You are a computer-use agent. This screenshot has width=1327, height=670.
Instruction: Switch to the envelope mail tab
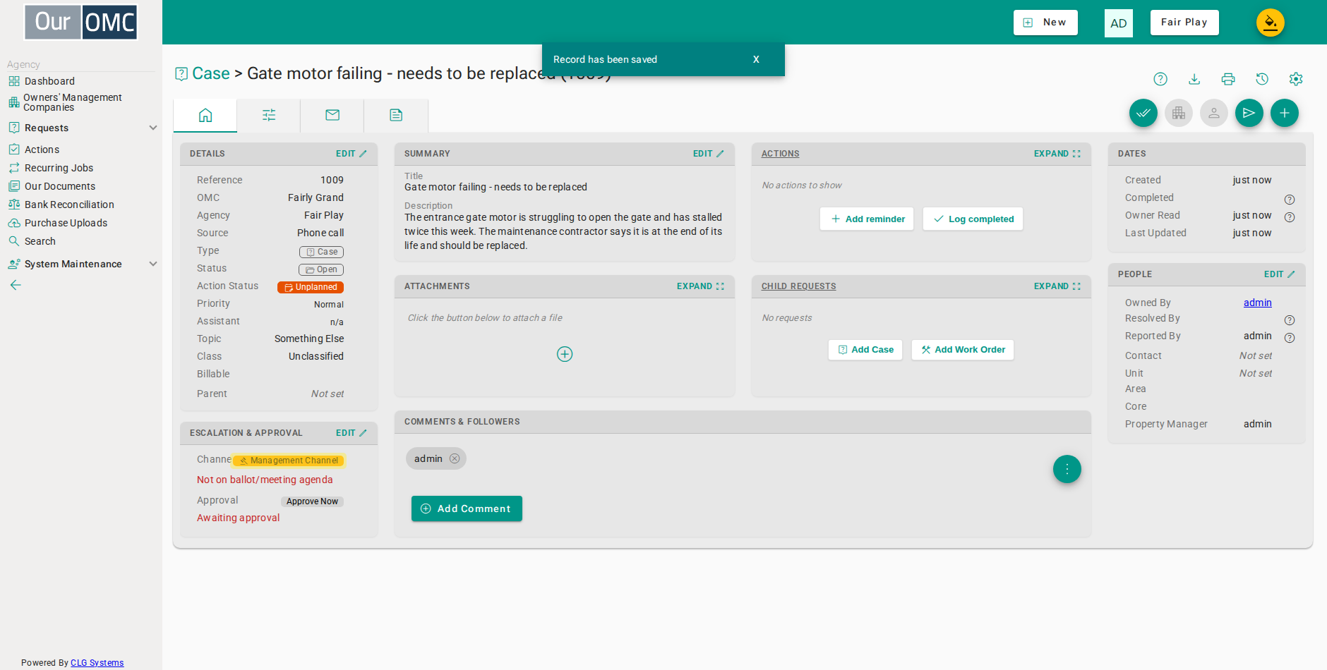click(x=332, y=115)
